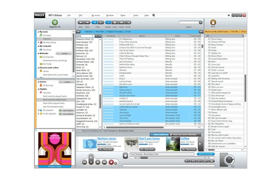Screen dimensions: 275x181
Task: Click the Similarity column header
Action: [111, 36]
